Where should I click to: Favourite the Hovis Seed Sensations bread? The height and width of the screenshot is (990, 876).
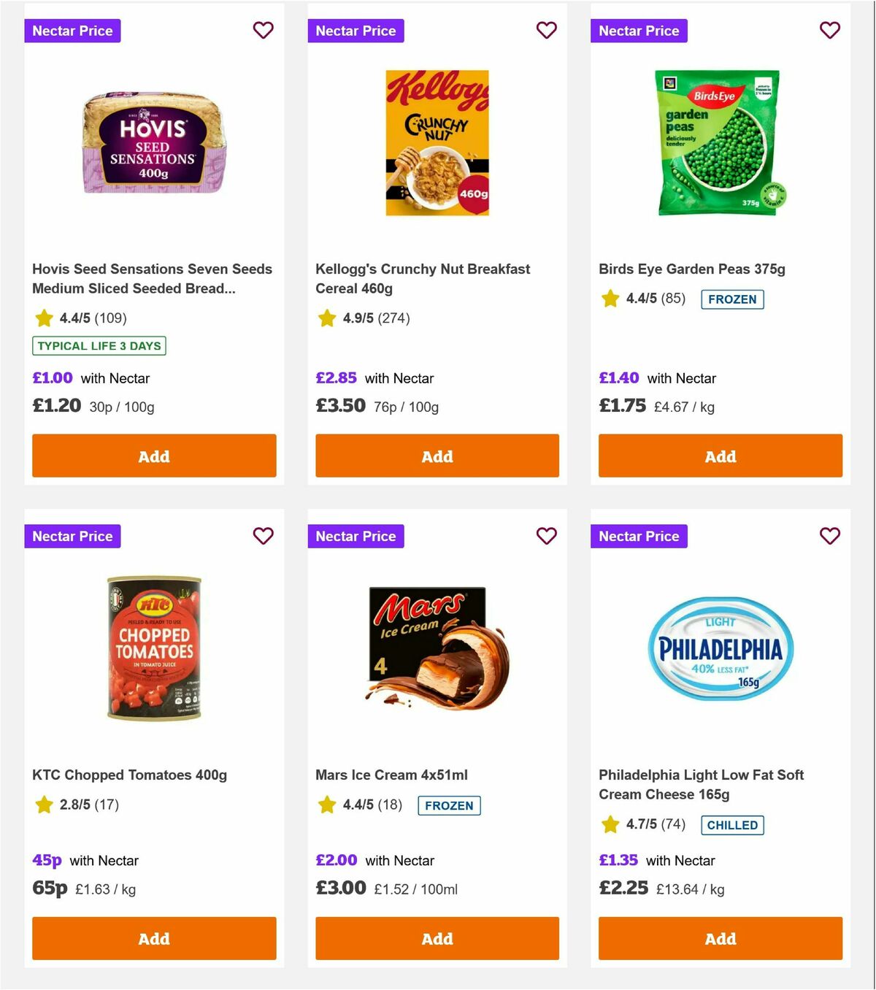(263, 31)
